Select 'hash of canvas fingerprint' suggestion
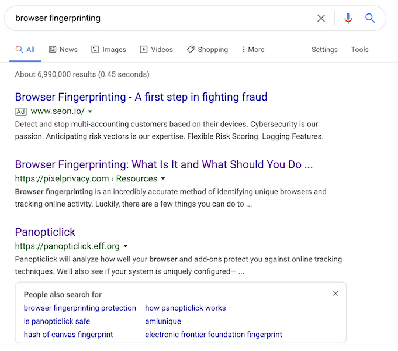 (68, 335)
